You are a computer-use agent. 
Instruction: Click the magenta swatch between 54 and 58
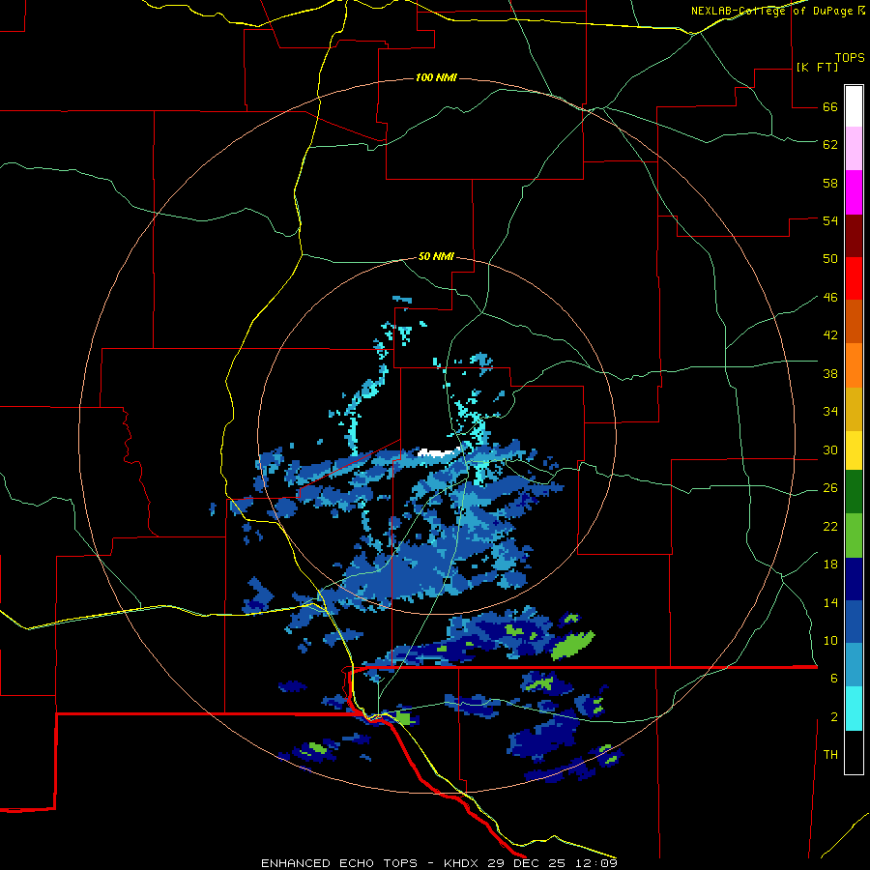click(x=854, y=192)
